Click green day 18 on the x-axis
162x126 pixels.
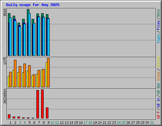click(x=90, y=123)
